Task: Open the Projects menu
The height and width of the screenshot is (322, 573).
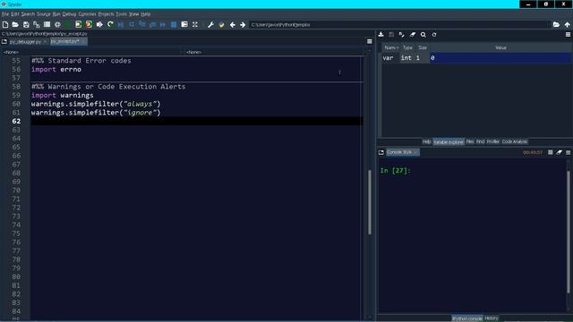Action: point(106,14)
